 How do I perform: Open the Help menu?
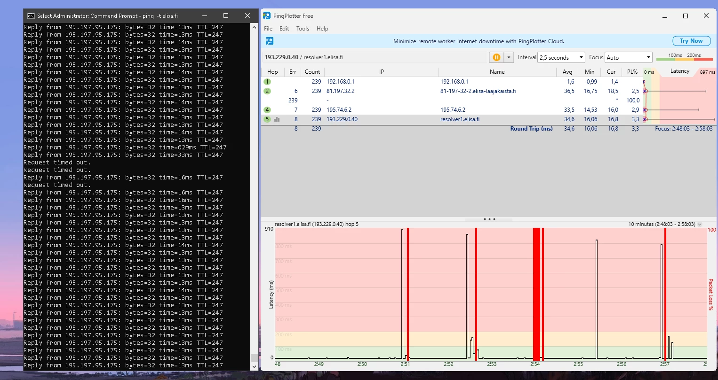coord(322,29)
